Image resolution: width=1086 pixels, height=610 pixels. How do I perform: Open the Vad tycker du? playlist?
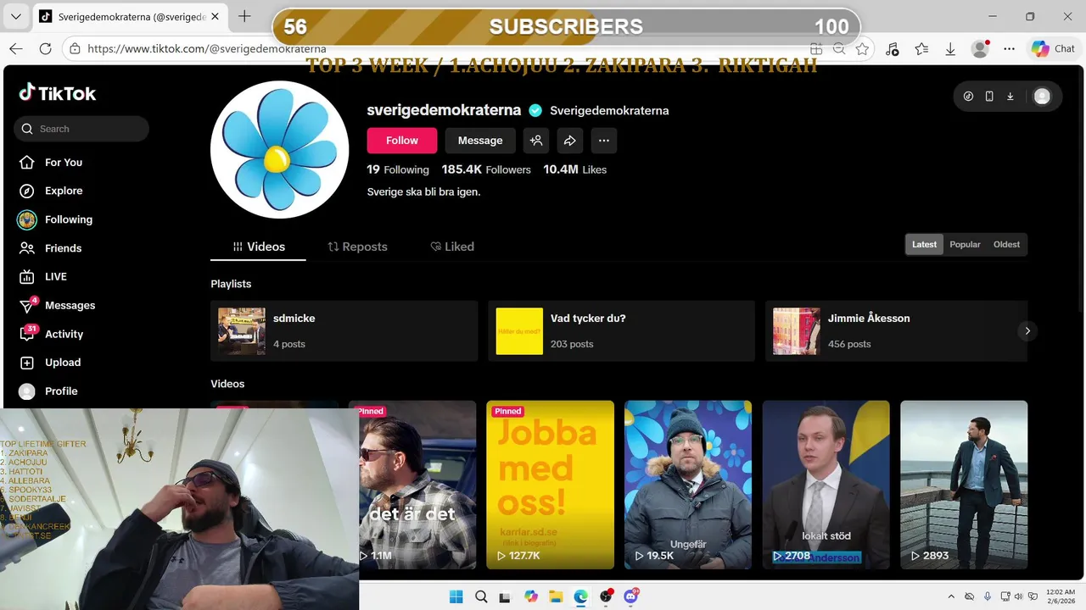[622, 331]
